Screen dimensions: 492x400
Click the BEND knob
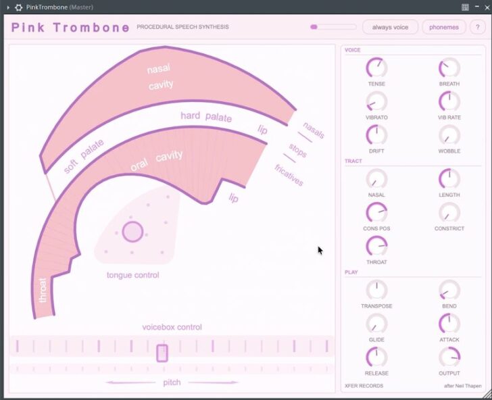pyautogui.click(x=449, y=290)
